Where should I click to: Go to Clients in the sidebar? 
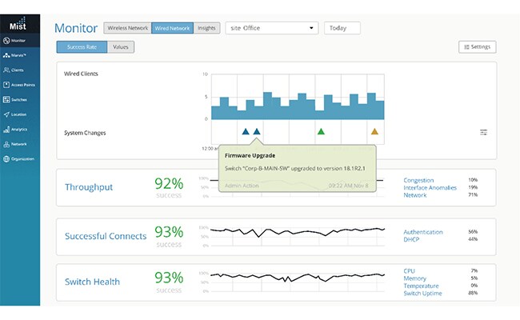[x=19, y=70]
